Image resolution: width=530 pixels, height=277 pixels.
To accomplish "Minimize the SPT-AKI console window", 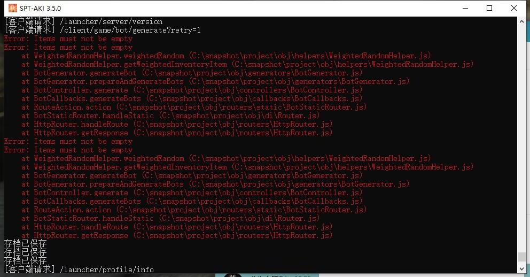I will [x=465, y=8].
